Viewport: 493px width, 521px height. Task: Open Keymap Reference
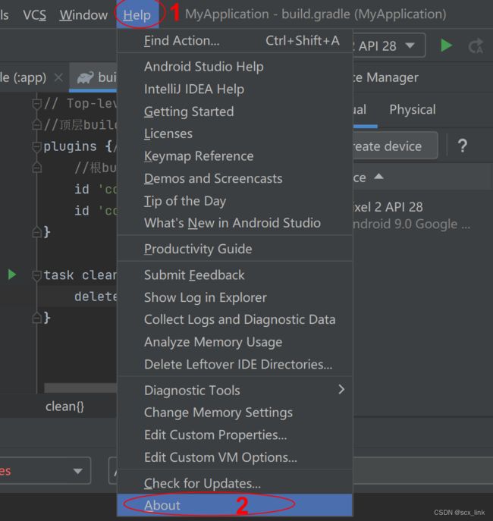(235, 155)
